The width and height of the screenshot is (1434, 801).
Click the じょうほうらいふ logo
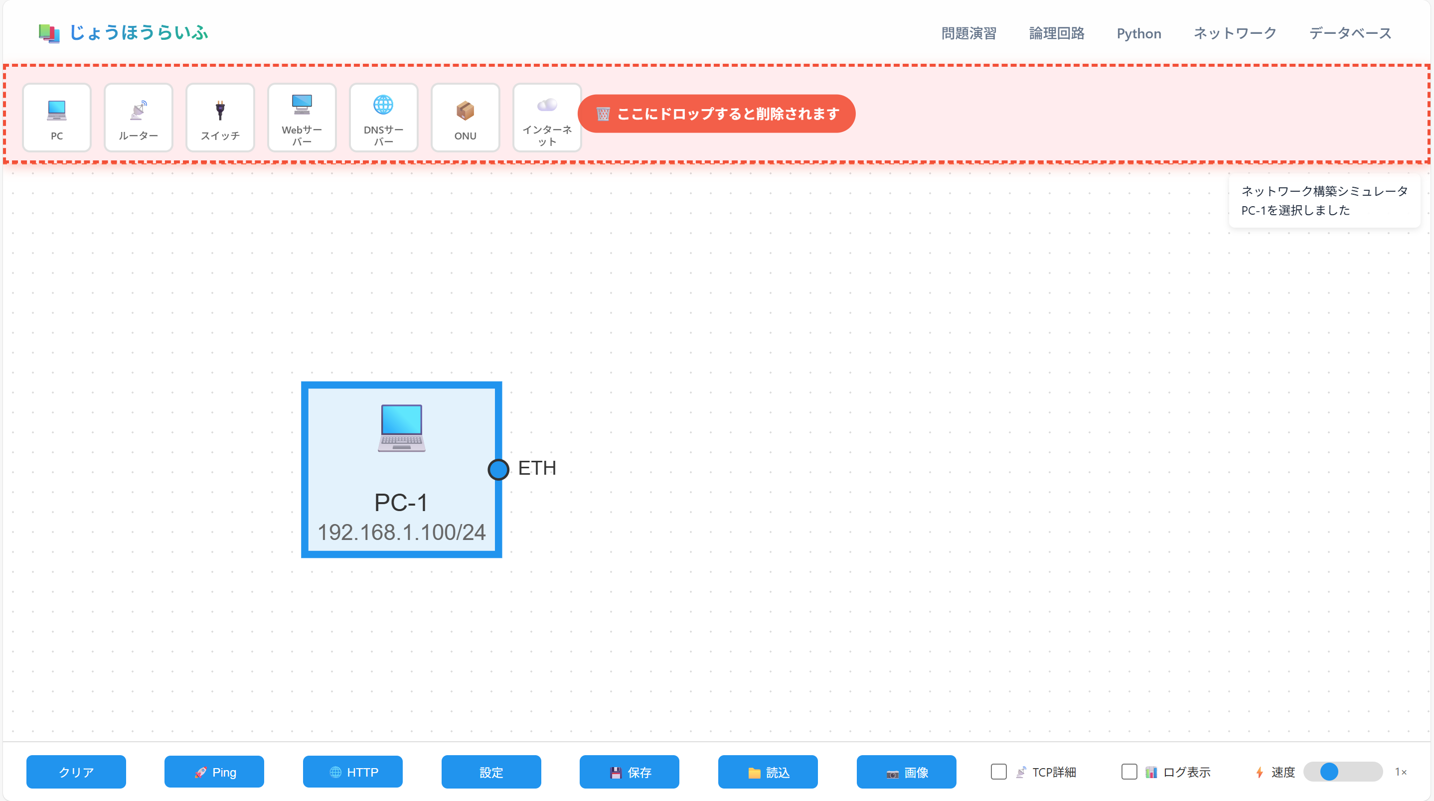[124, 33]
